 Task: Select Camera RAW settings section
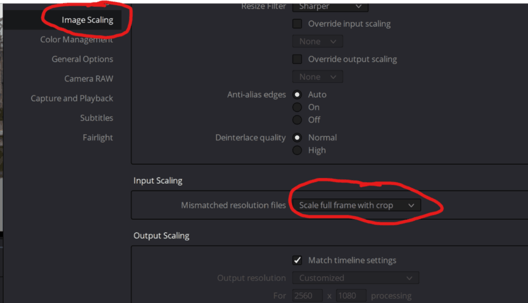89,79
